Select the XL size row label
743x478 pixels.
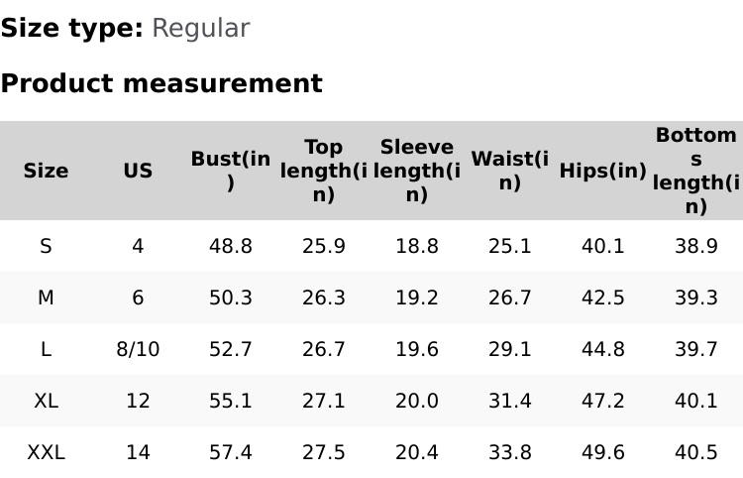coord(46,401)
